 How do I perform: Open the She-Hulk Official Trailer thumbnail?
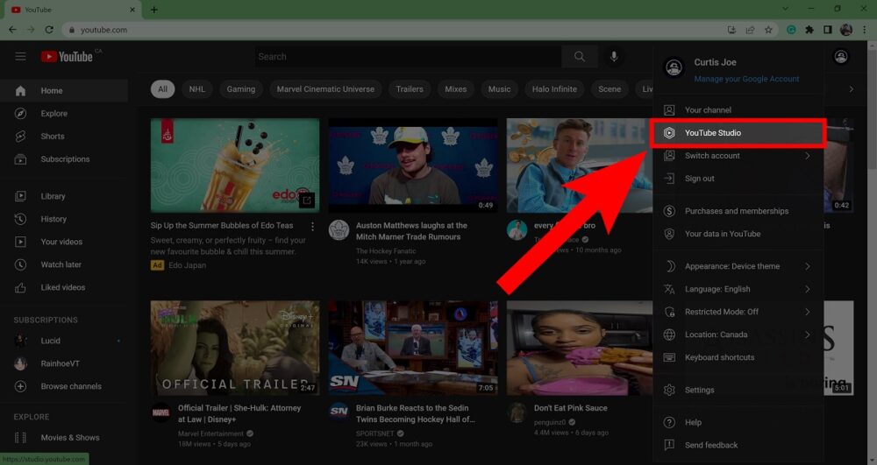[x=234, y=348]
